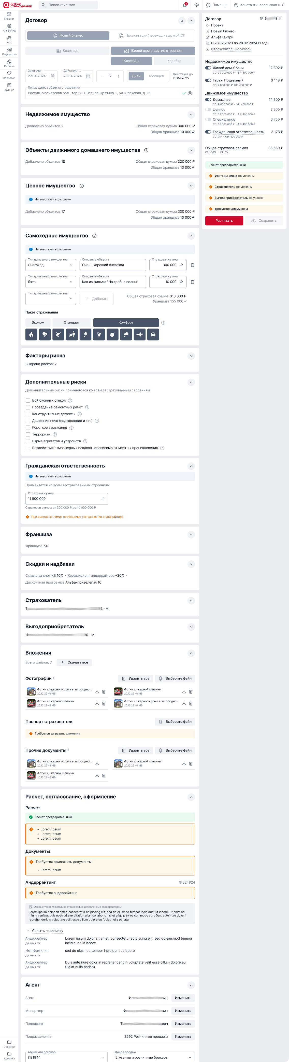Select the water leak (faucet) risk icon
The image size is (289, 1062).
[126, 334]
